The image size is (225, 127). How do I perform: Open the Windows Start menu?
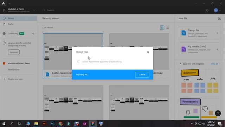(x=4, y=124)
